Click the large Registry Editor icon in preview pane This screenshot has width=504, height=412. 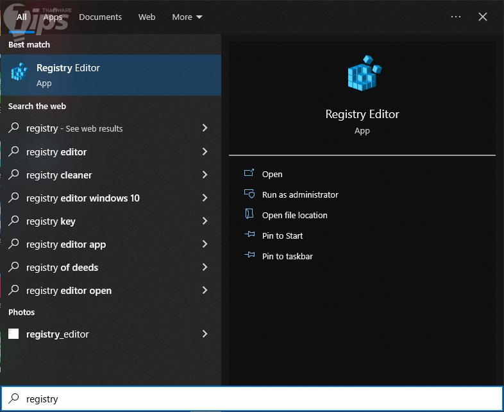tap(364, 73)
